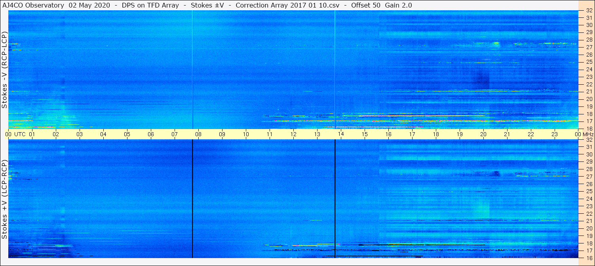Select the 09 hour tick label
Viewport: 595px width, 266px height.
coord(222,135)
